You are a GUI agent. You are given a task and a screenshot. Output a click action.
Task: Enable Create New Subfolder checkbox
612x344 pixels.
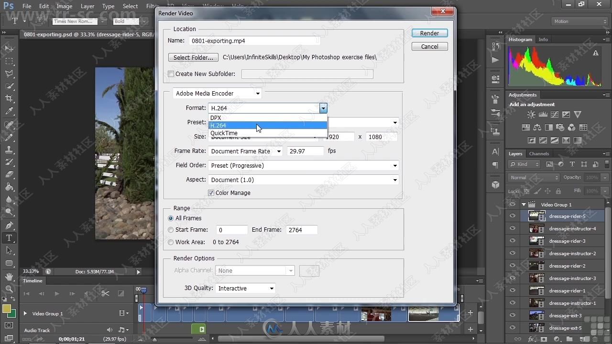point(171,74)
